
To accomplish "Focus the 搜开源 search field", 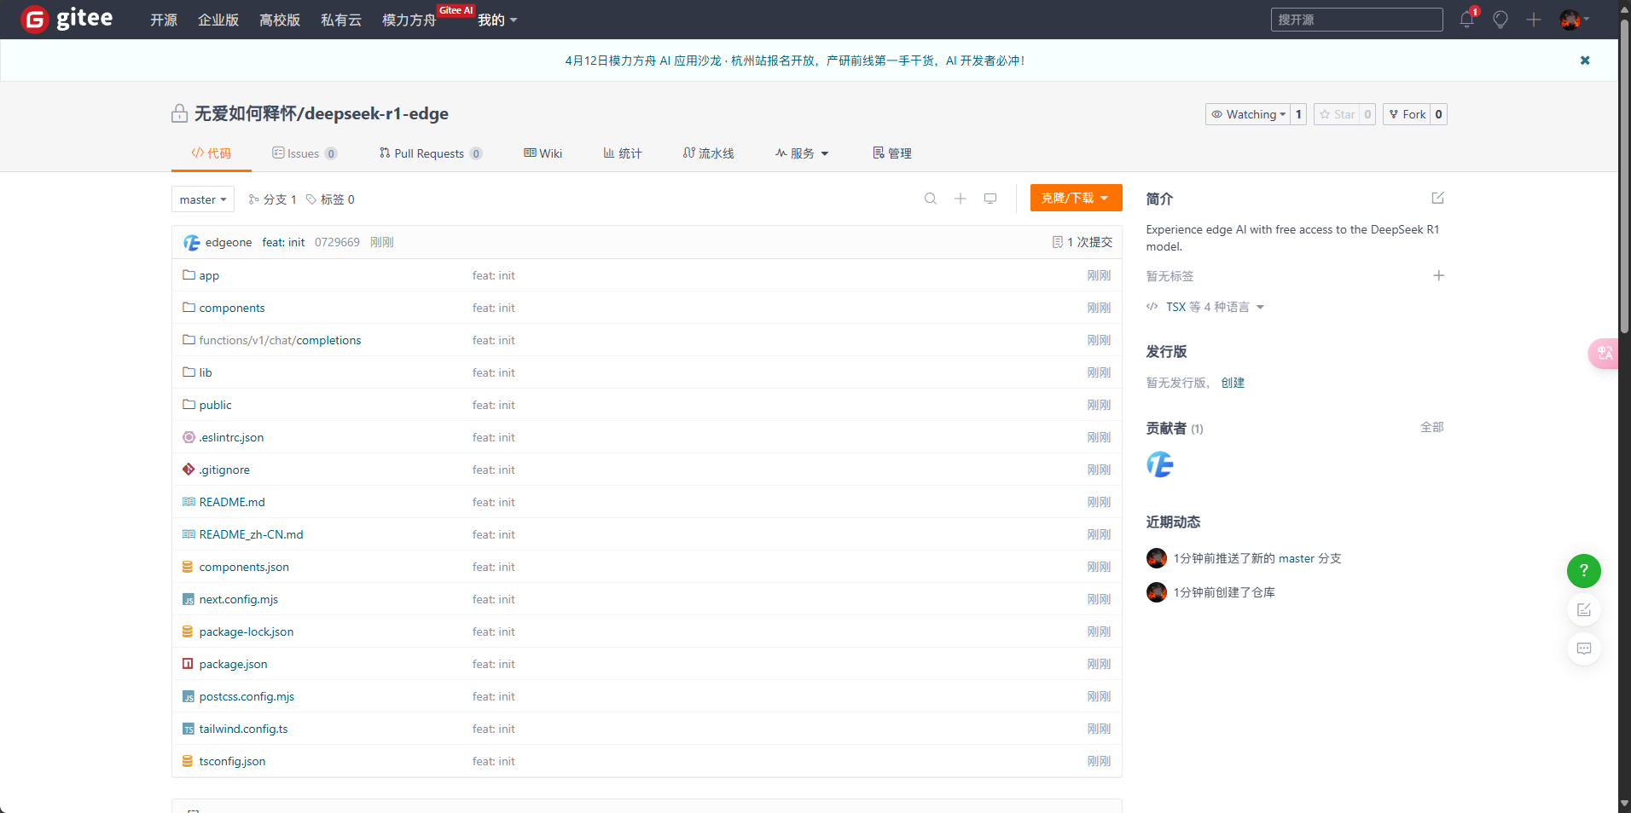I will (1357, 20).
